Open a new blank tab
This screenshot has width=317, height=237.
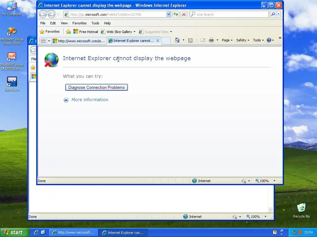pyautogui.click(x=166, y=41)
